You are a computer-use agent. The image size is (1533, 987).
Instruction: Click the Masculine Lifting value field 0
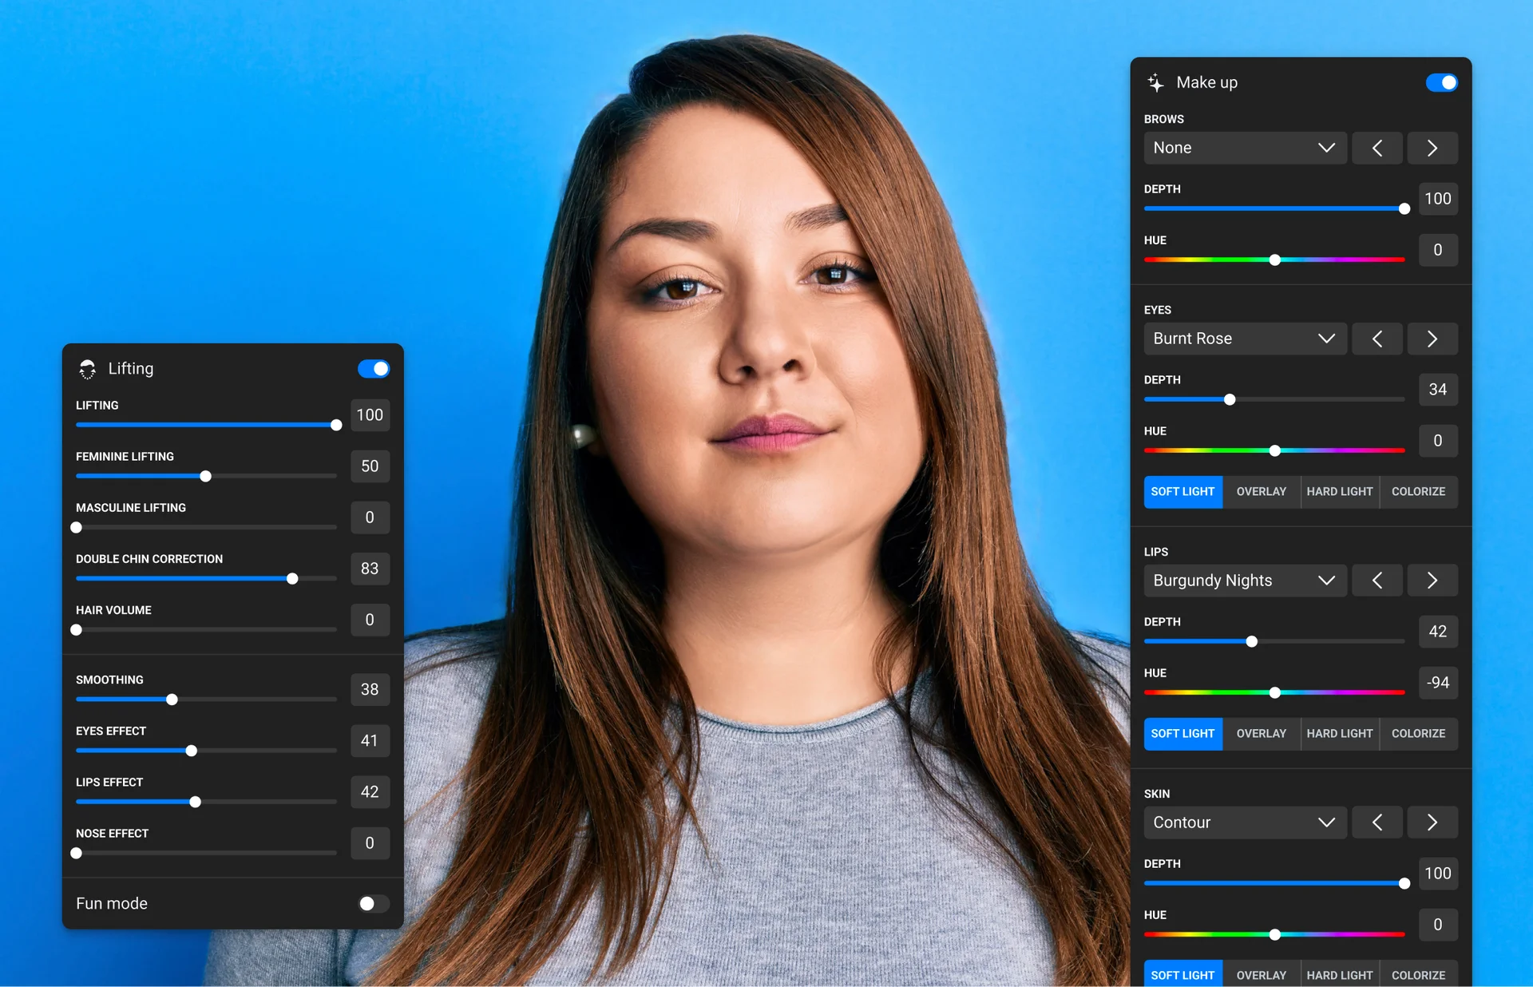(x=370, y=517)
